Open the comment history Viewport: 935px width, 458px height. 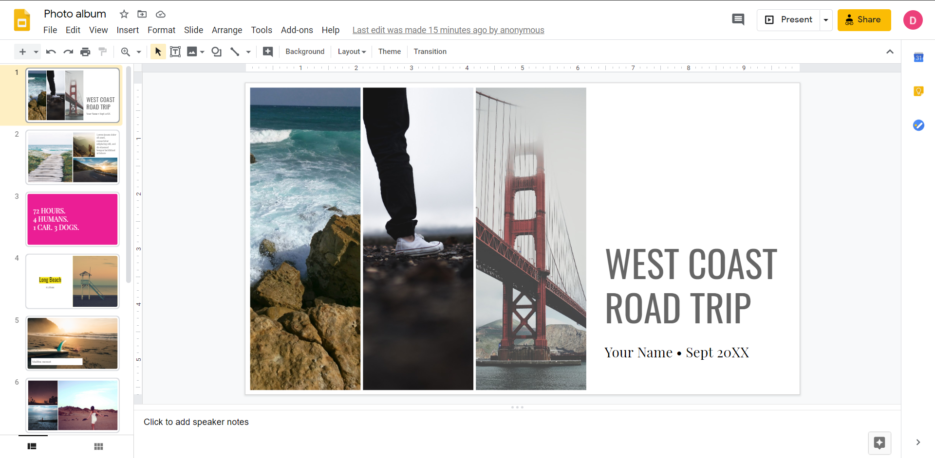pos(738,19)
